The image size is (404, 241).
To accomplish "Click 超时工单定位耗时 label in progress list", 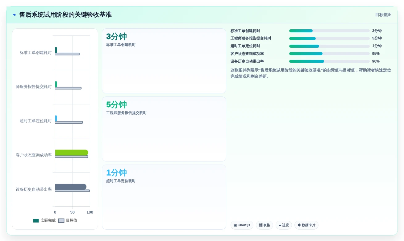I will [x=245, y=46].
